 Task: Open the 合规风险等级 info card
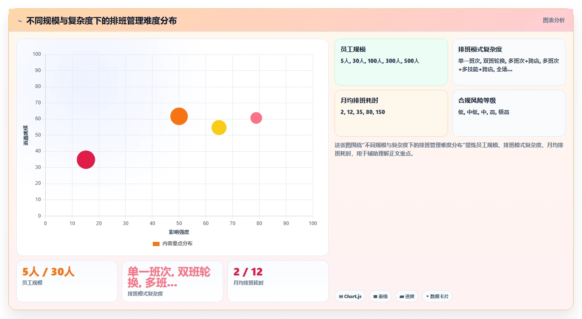tap(509, 113)
